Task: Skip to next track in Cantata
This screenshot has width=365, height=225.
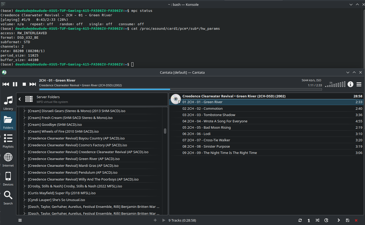Action: pyautogui.click(x=33, y=84)
